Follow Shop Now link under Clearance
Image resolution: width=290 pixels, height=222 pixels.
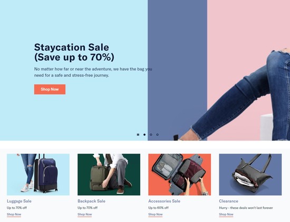(x=226, y=215)
